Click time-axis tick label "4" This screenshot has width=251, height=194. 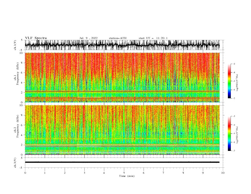tap(104, 173)
